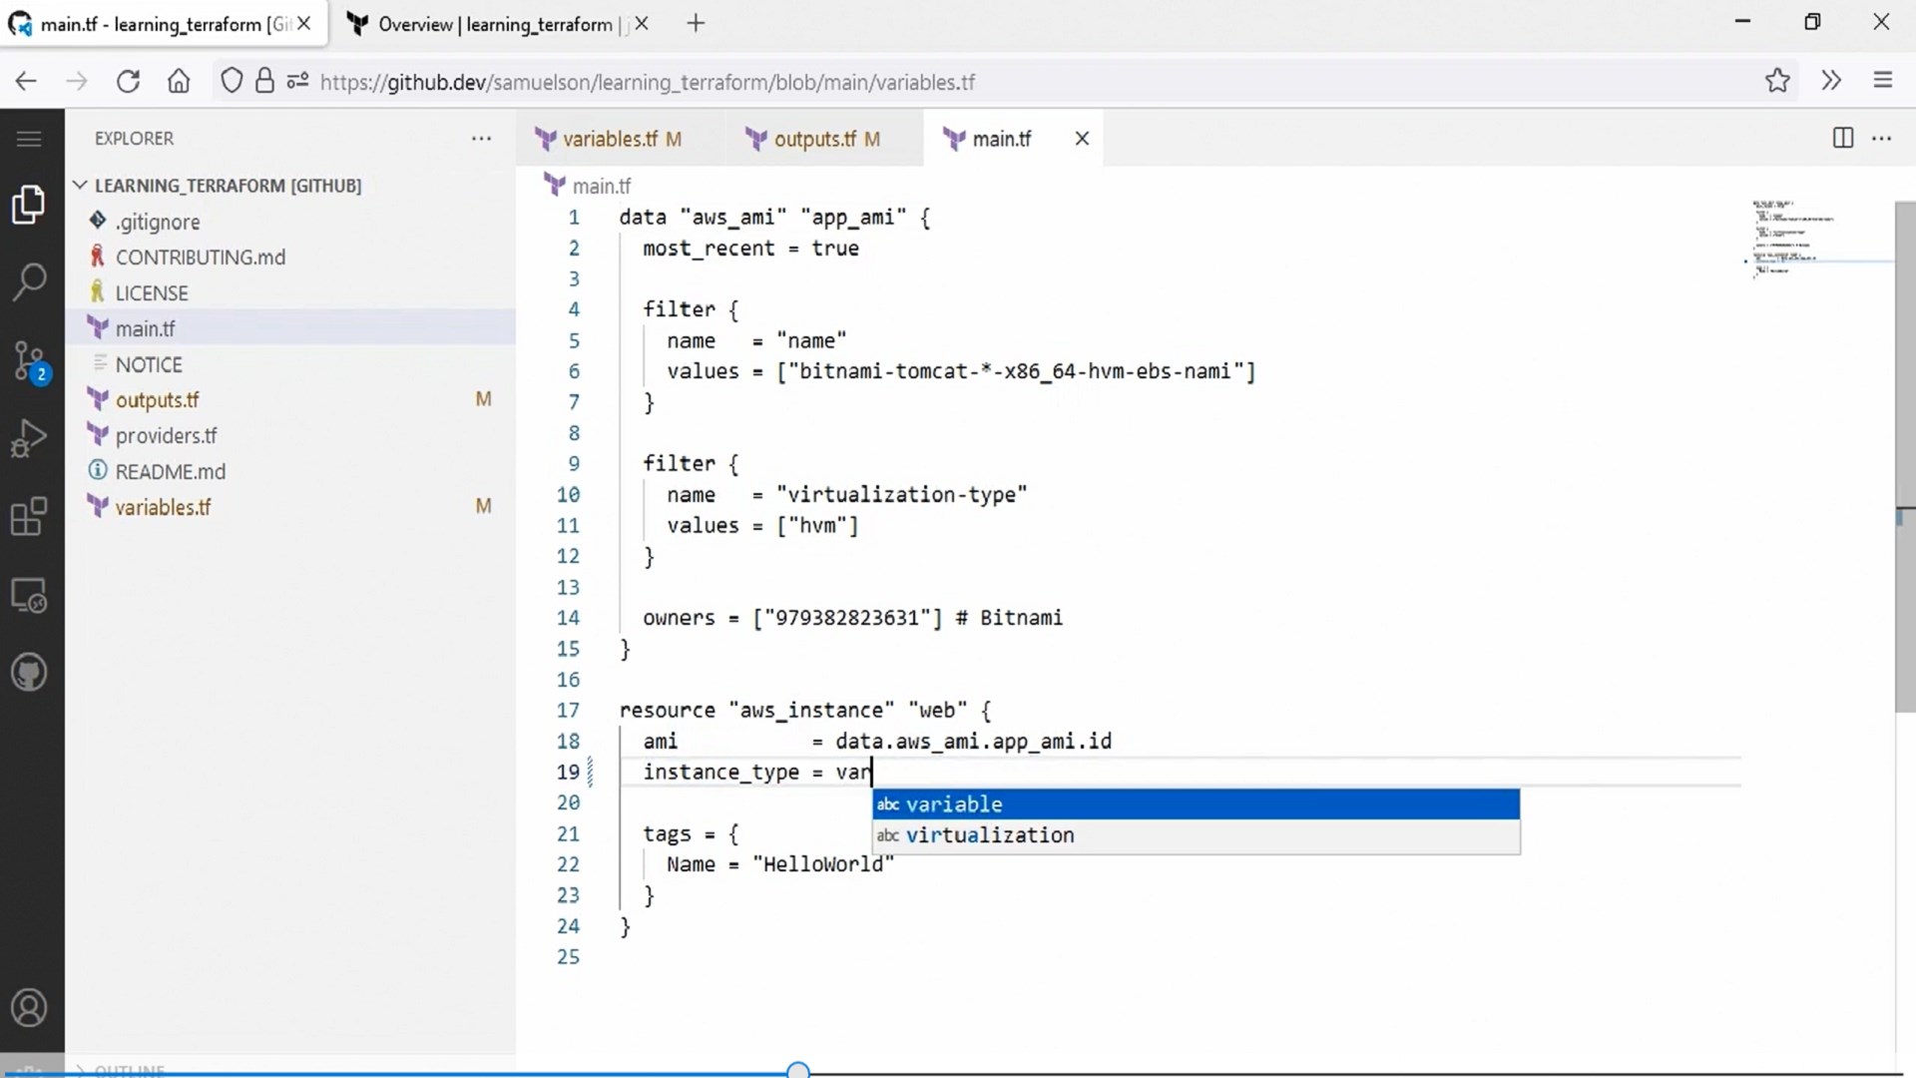
Task: Open editor more actions ellipsis menu
Action: 1882,139
